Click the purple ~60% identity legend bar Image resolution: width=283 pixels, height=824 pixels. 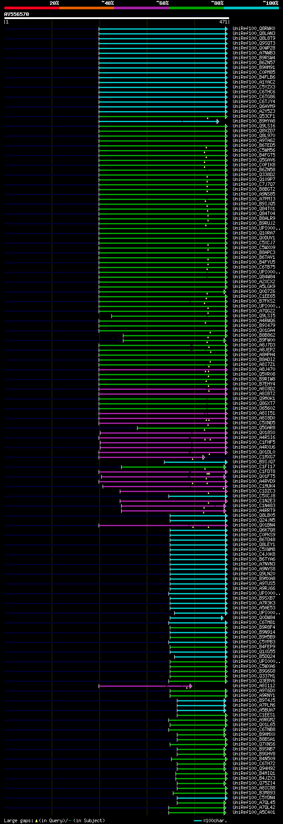(x=141, y=8)
